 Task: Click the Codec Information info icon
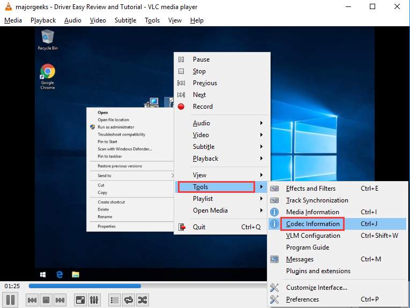point(274,224)
